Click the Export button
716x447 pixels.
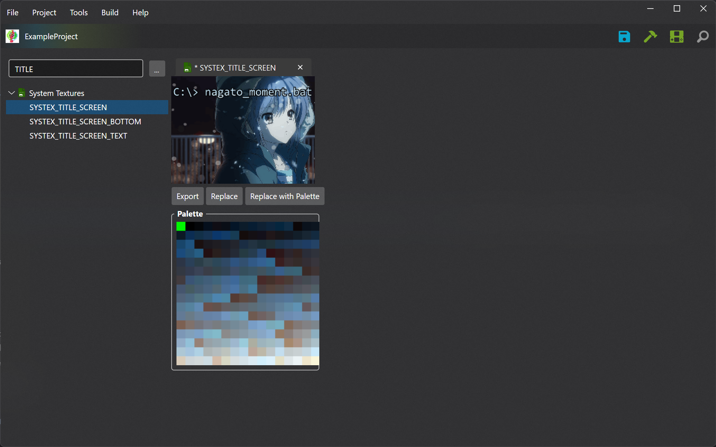pos(188,196)
